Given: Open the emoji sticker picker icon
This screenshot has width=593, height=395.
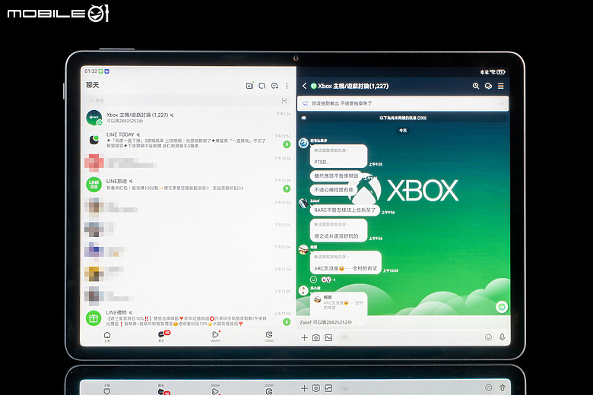Looking at the screenshot, I should point(488,337).
